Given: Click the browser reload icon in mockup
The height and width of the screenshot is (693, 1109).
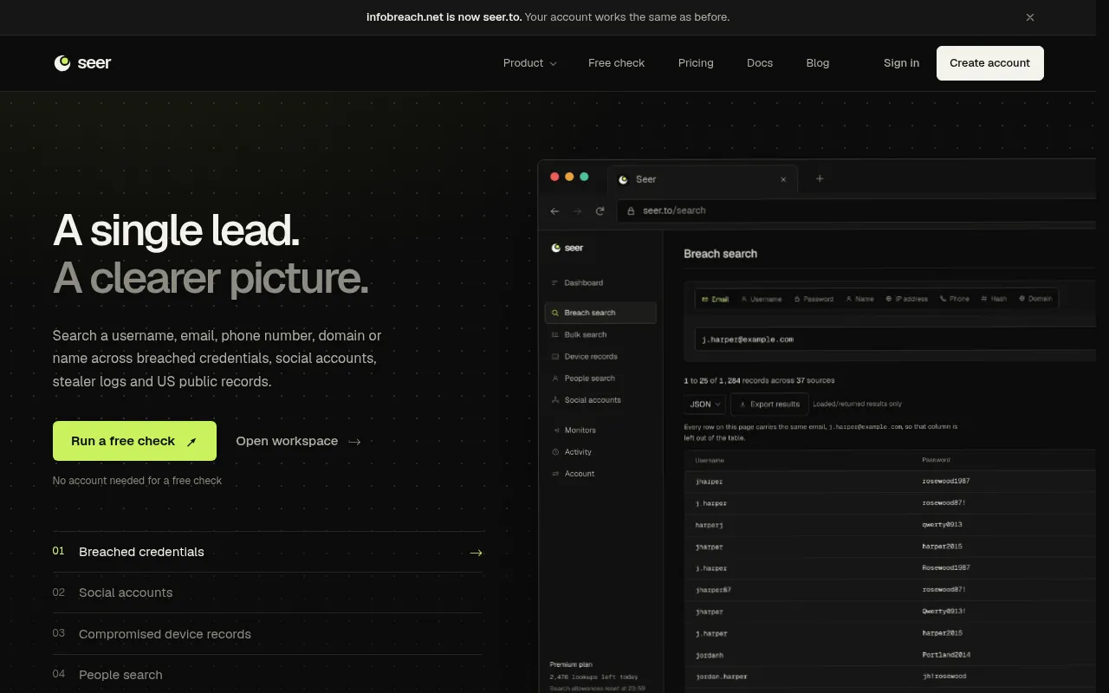Looking at the screenshot, I should 600,210.
